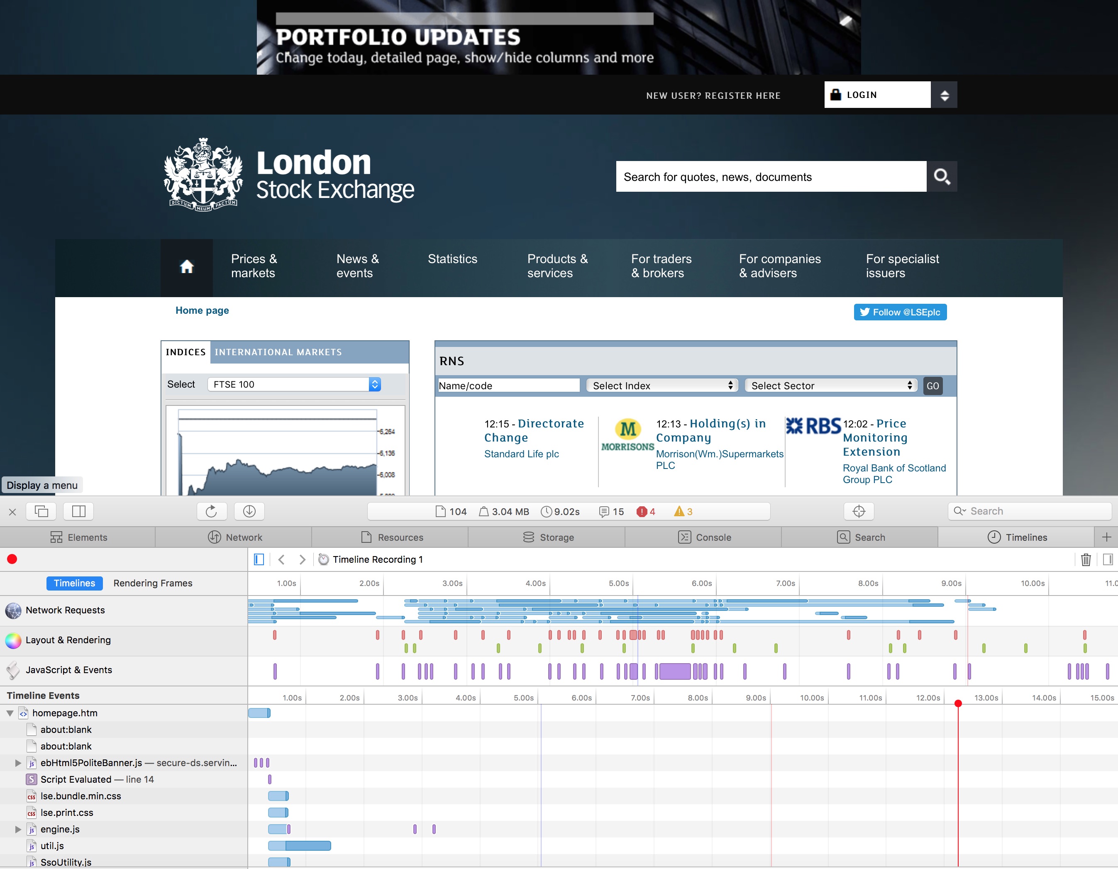Image resolution: width=1118 pixels, height=869 pixels.
Task: Expand the engine.js row
Action: click(x=18, y=830)
